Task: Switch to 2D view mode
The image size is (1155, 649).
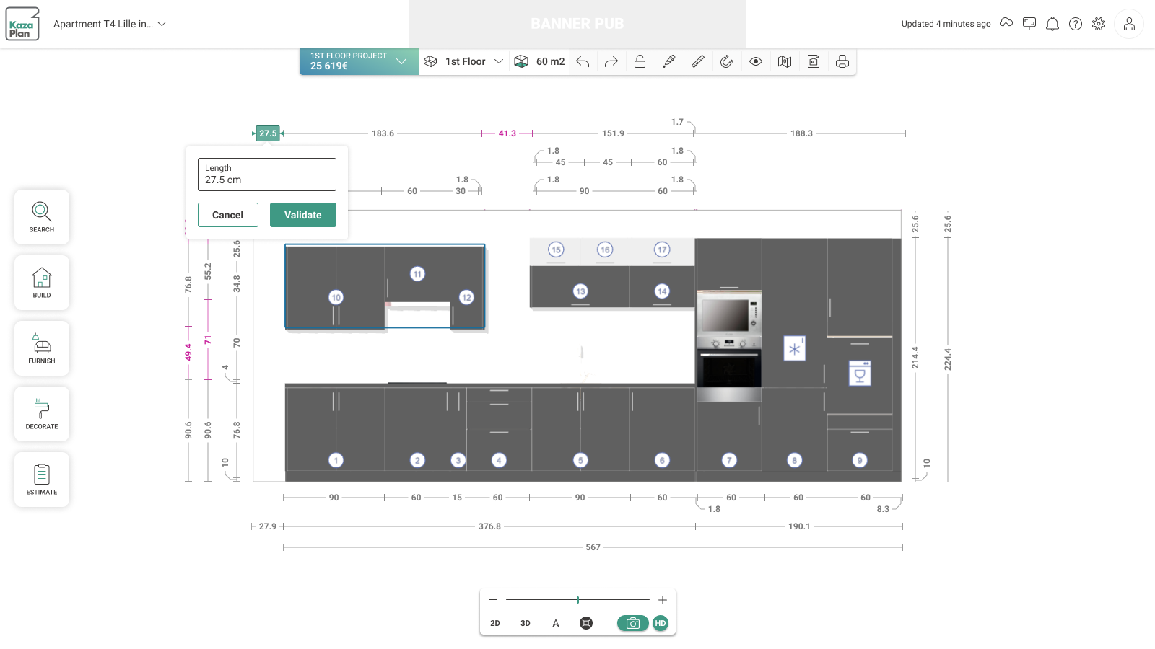Action: (x=495, y=623)
